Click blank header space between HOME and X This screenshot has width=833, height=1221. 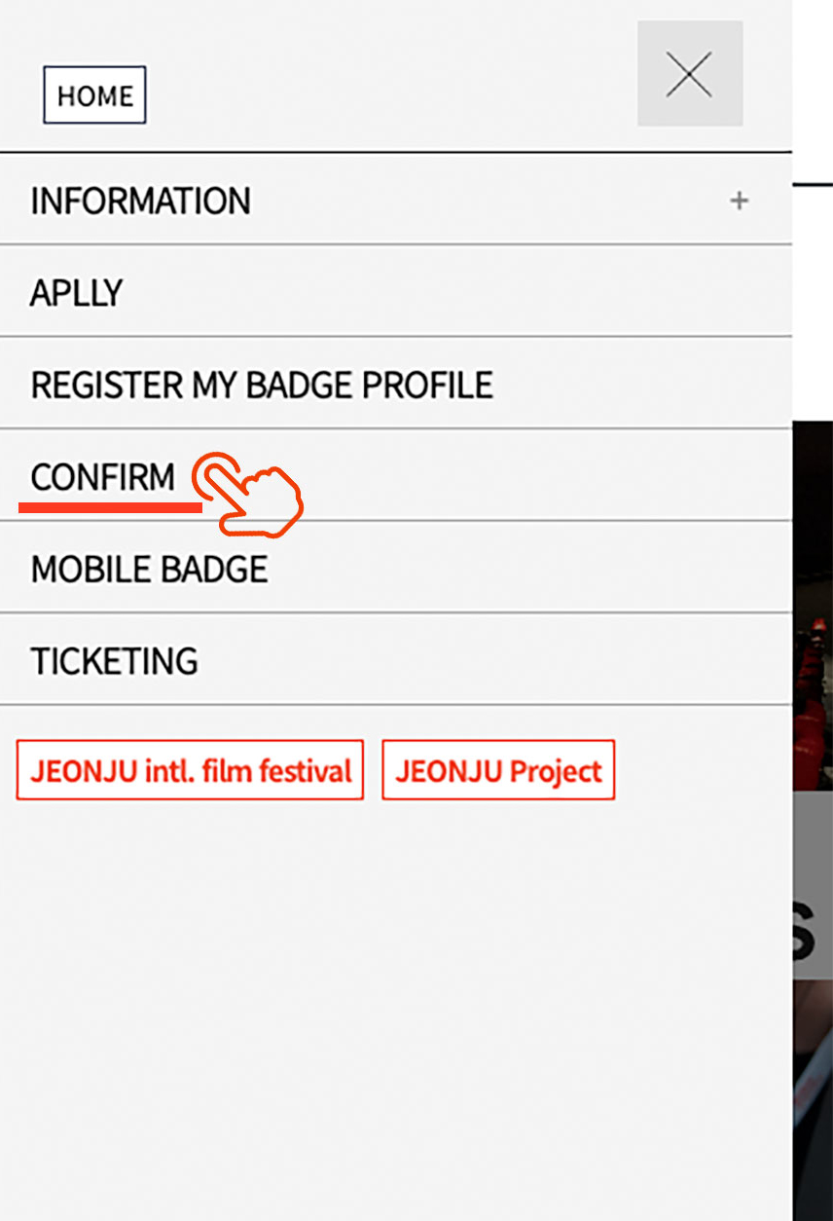point(389,88)
